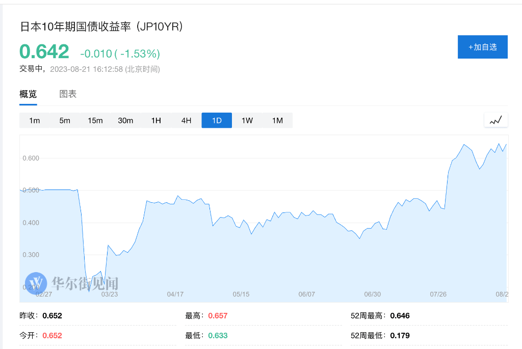Image resolution: width=522 pixels, height=349 pixels.
Task: Select the 1M monthly interval
Action: (277, 120)
